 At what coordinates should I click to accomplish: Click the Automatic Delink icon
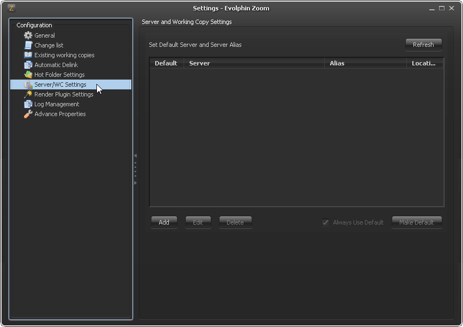pyautogui.click(x=28, y=65)
